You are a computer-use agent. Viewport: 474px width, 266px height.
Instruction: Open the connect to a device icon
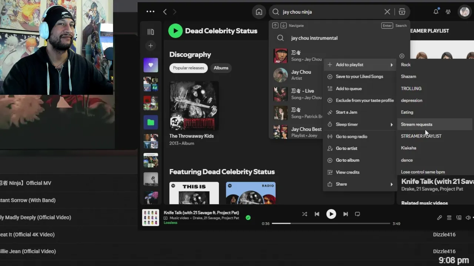(x=459, y=218)
